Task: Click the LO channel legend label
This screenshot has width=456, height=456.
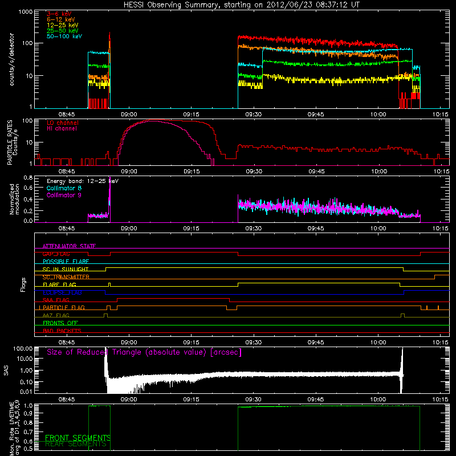Action: (63, 123)
